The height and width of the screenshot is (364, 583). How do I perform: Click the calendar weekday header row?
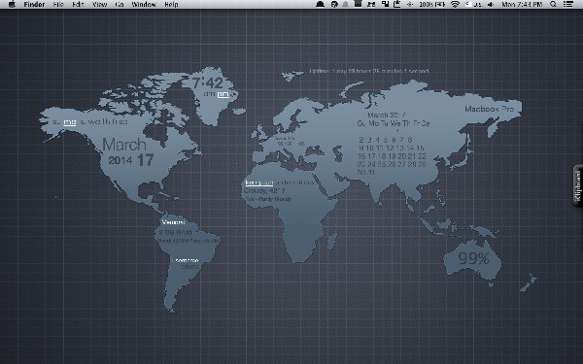coord(394,123)
